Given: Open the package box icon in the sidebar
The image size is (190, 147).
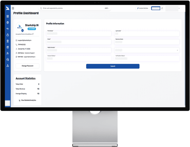Looking at the screenshot, I should 8,22.
